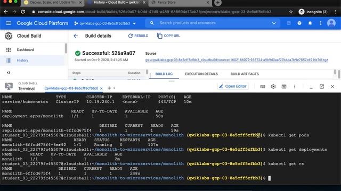Open Cloud Shell terminal settings gear
This screenshot has width=341, height=191.
[x=273, y=86]
